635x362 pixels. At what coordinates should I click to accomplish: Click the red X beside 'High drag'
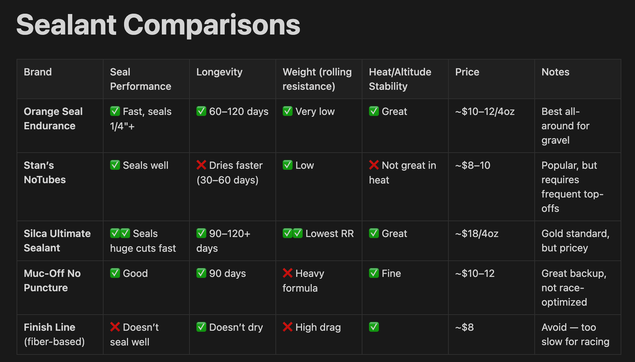point(288,328)
